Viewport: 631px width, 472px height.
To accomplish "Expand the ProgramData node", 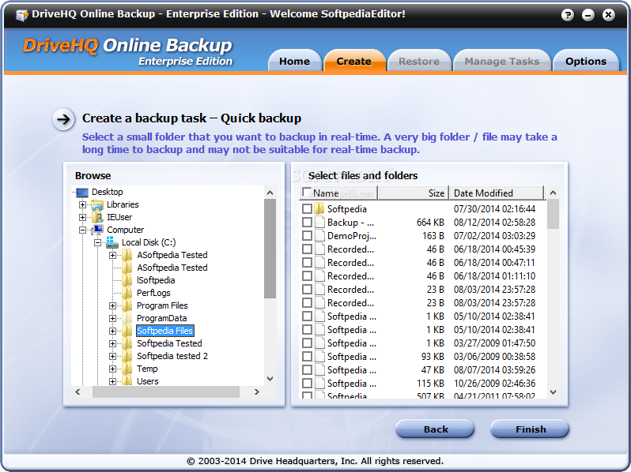I will 112,319.
